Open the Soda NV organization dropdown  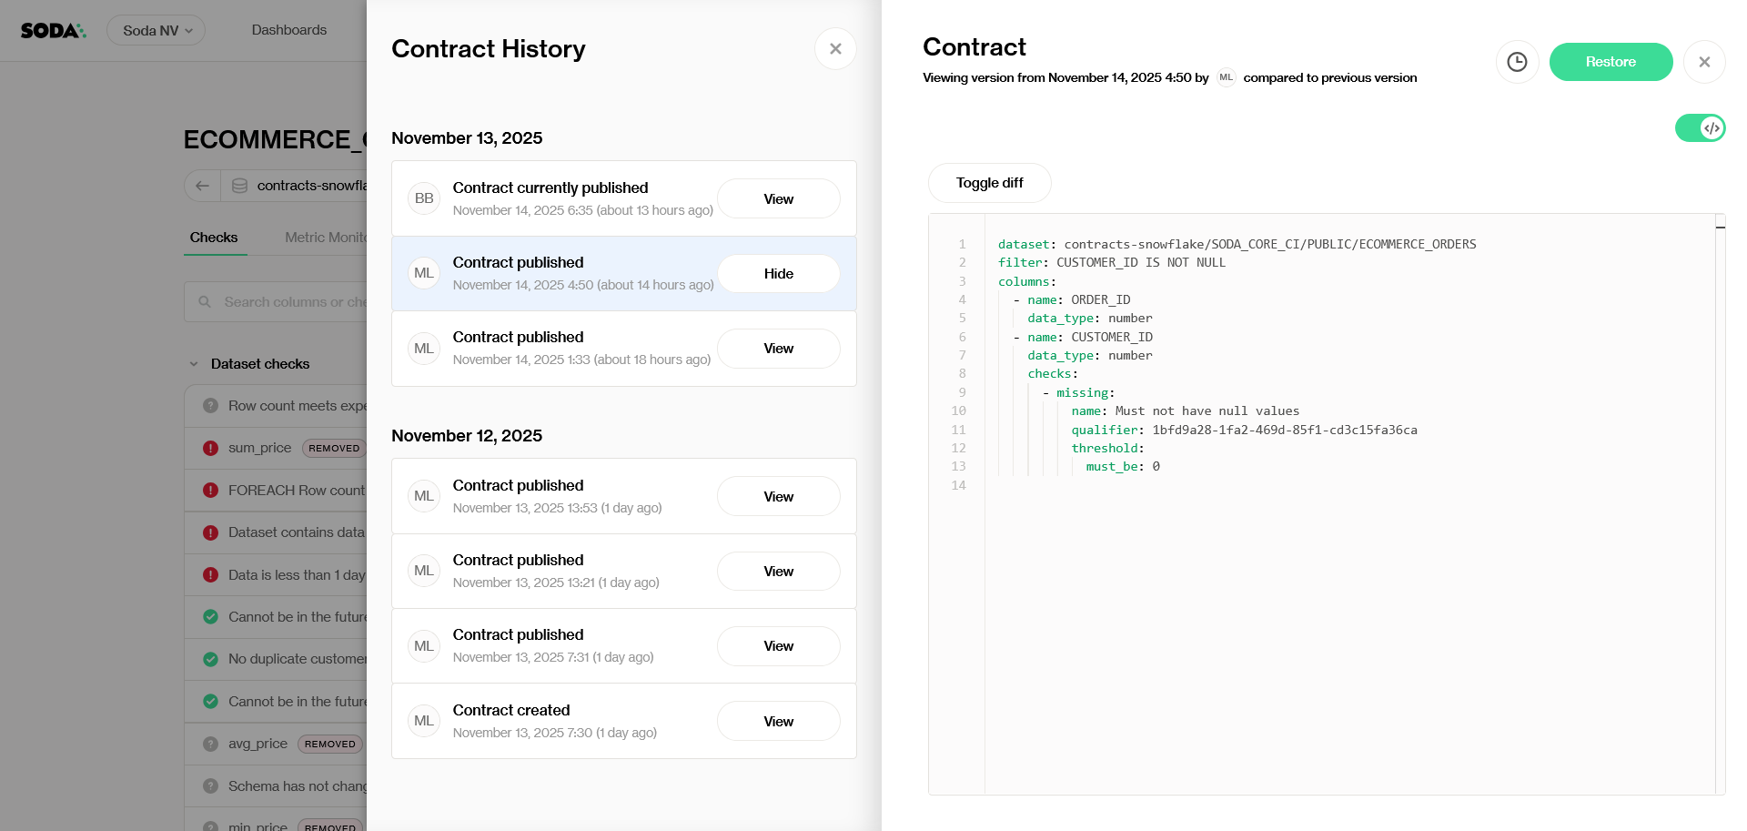click(x=157, y=31)
